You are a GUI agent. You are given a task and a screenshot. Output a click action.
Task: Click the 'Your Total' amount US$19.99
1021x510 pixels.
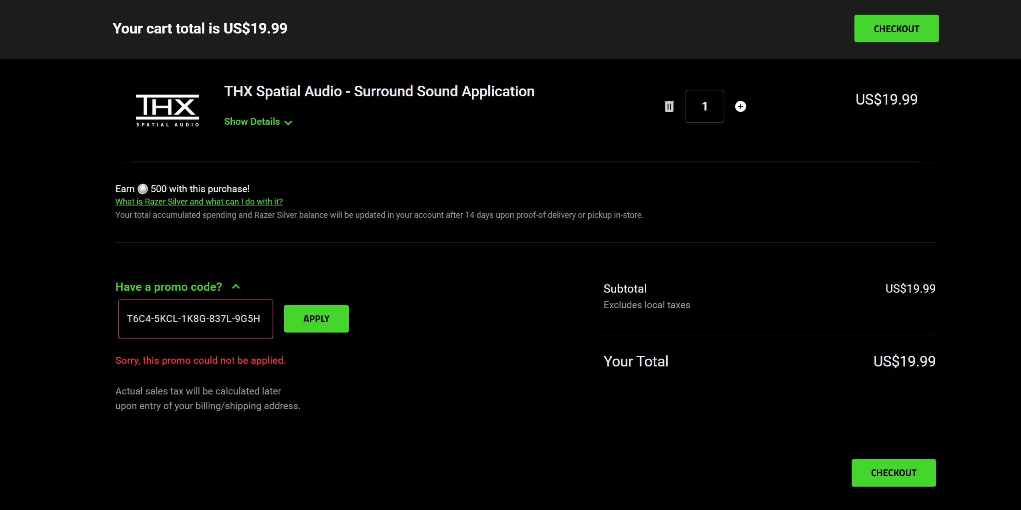(904, 361)
